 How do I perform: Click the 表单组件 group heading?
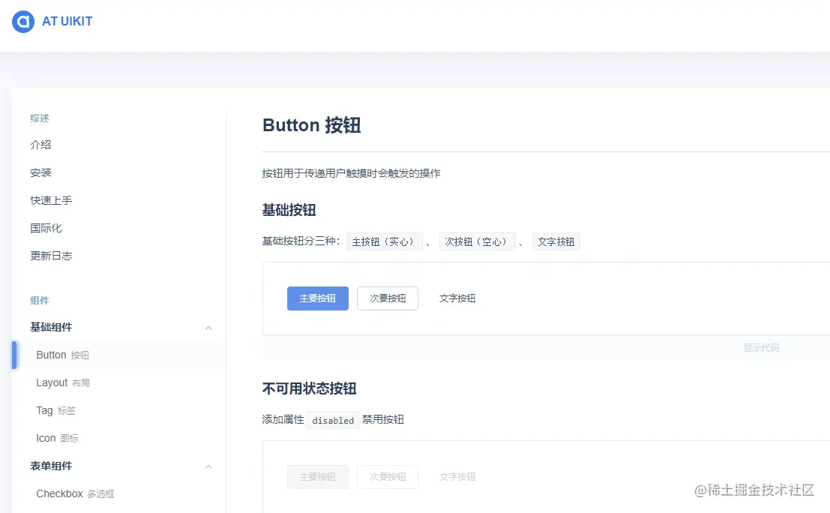tap(51, 466)
